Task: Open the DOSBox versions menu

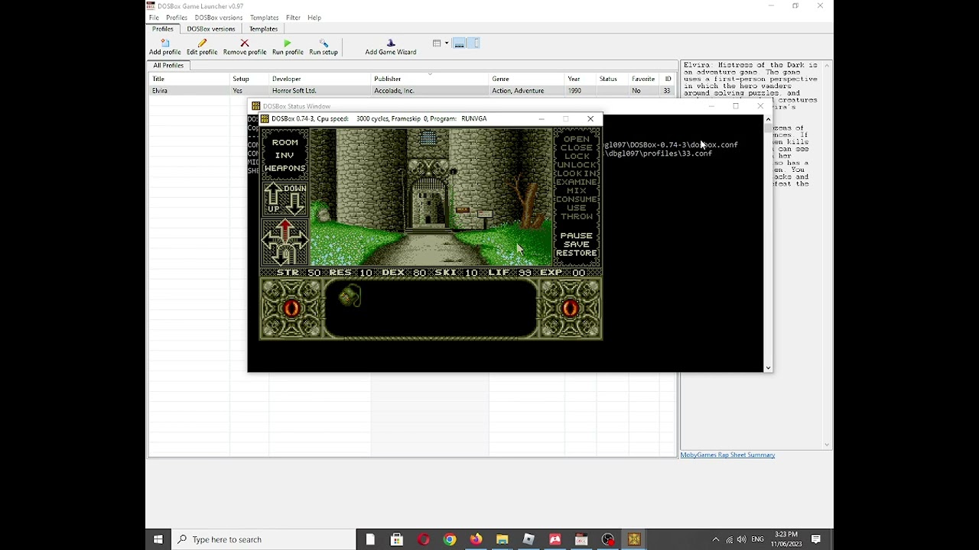Action: (219, 18)
